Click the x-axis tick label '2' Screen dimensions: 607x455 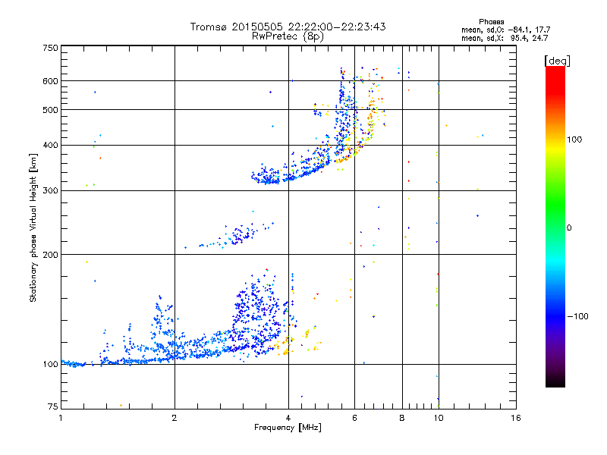(175, 418)
